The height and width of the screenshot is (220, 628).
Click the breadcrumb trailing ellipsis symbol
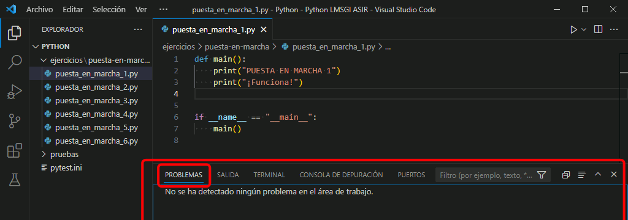(388, 47)
